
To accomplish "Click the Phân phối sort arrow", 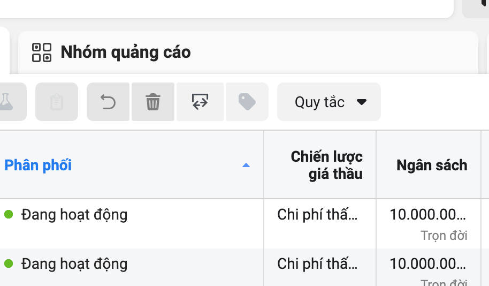I will coord(246,165).
